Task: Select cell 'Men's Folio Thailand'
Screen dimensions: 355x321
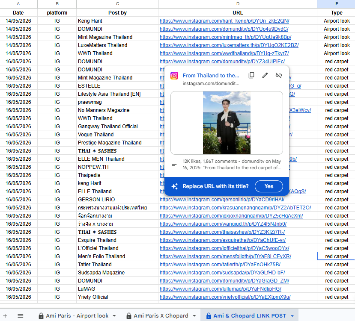Action: (x=117, y=256)
